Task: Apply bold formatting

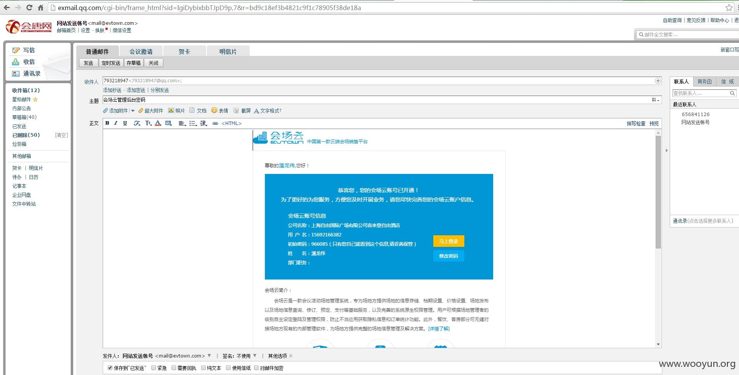Action: point(107,123)
